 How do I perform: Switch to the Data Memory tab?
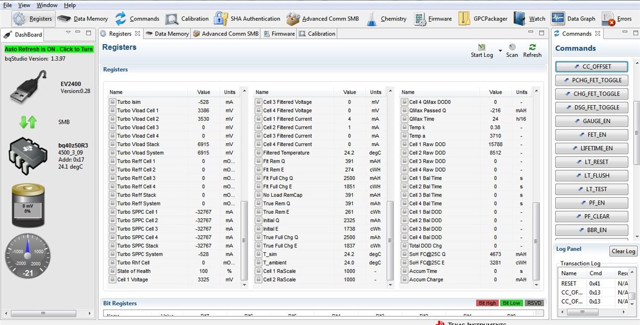pos(167,34)
